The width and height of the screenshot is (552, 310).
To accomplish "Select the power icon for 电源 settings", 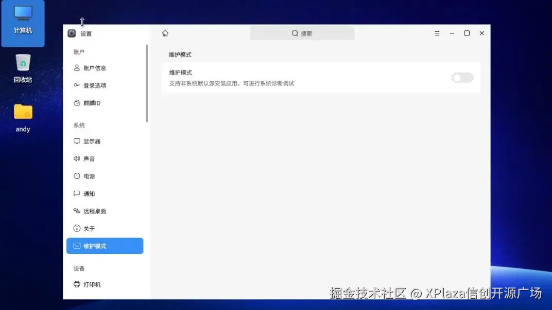I will point(76,176).
